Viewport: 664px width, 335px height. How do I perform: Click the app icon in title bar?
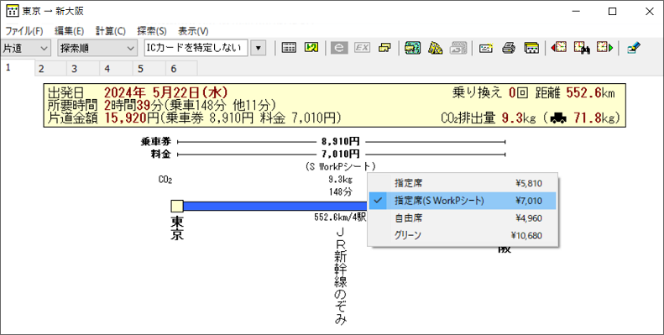[13, 11]
